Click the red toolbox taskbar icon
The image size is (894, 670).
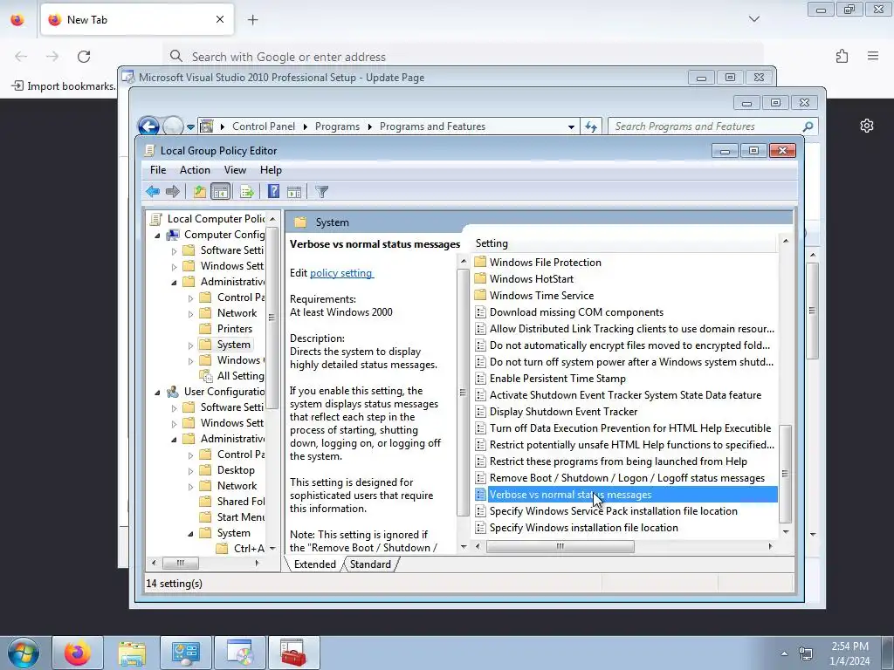(x=293, y=653)
